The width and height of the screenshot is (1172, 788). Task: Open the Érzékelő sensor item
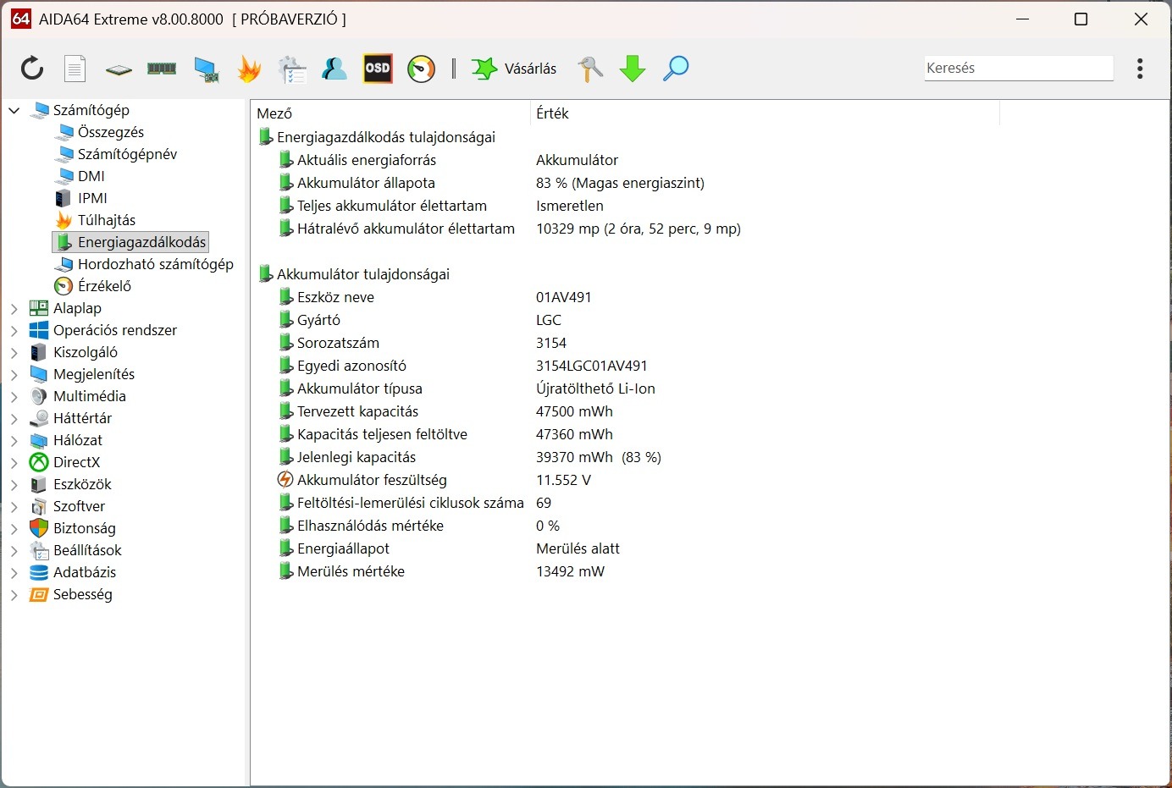click(104, 286)
